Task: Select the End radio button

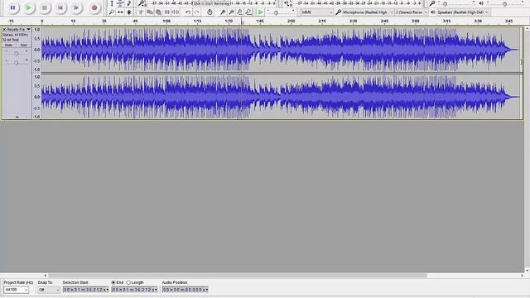Action: click(113, 282)
